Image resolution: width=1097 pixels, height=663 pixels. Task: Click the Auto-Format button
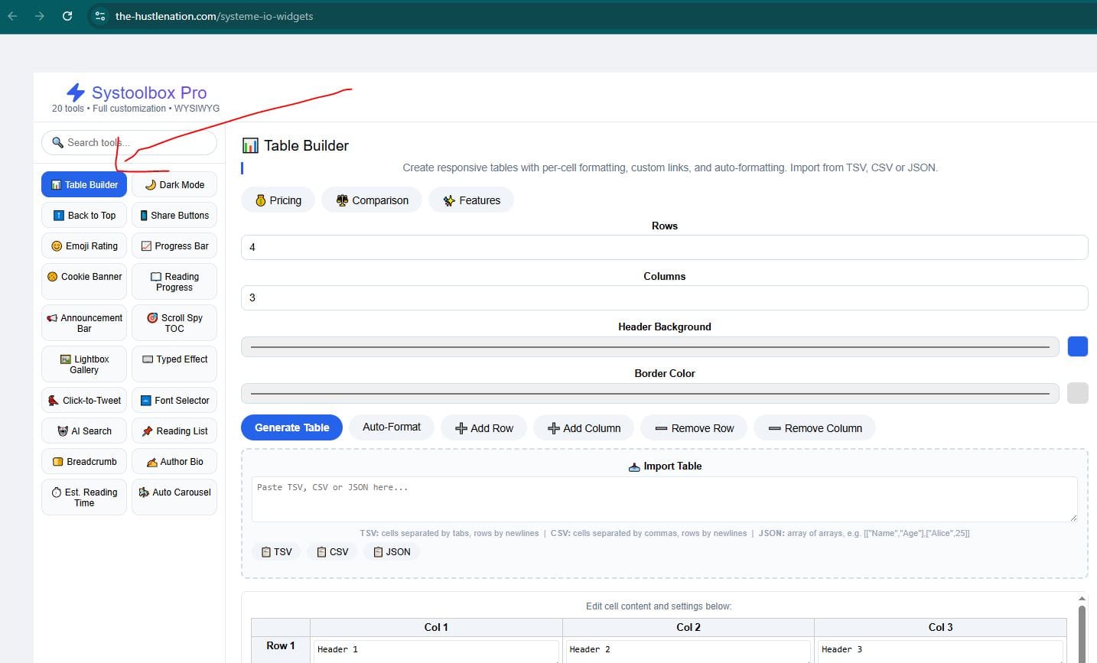click(x=392, y=427)
